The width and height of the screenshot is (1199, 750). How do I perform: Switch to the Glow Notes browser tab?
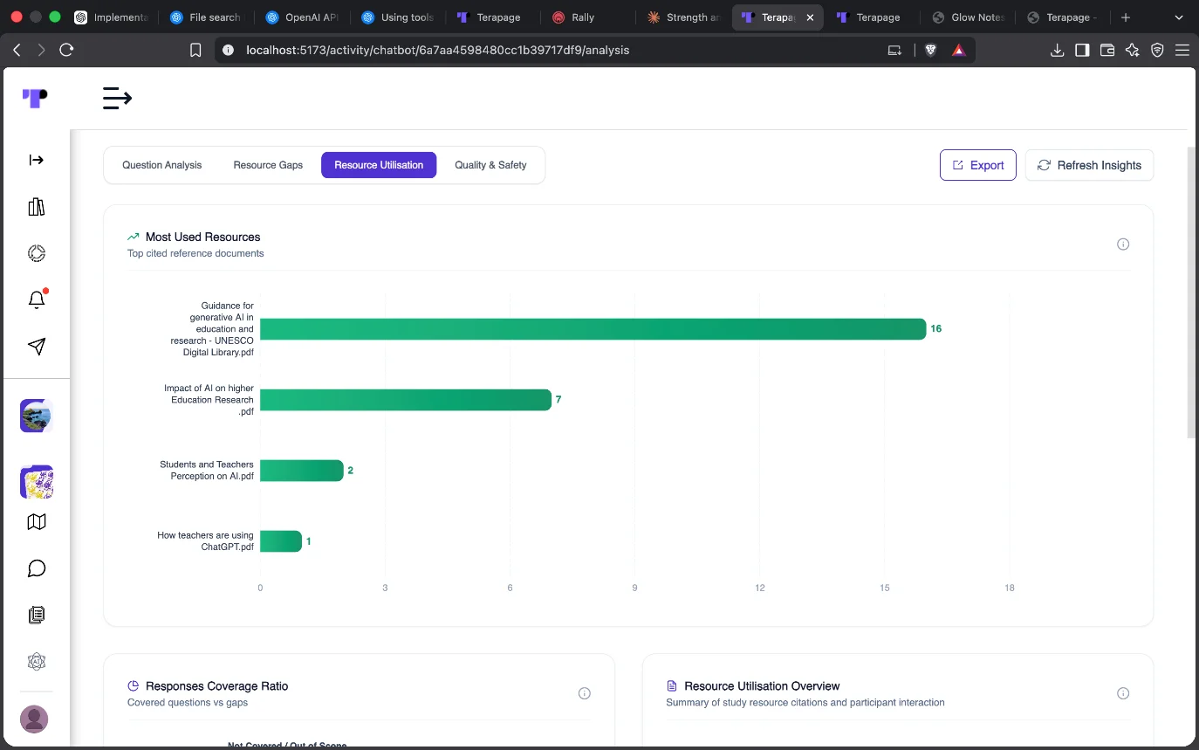[970, 17]
